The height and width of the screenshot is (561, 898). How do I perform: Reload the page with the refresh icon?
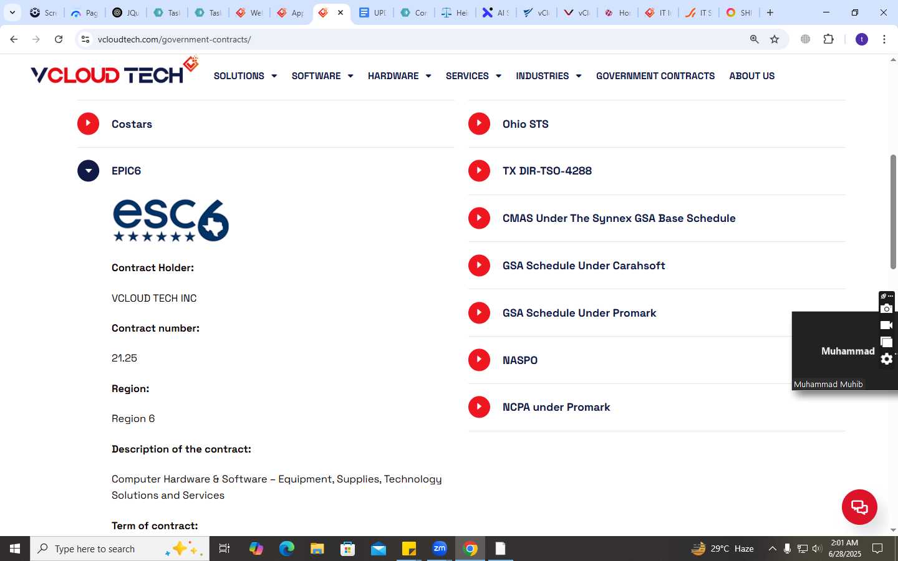59,39
